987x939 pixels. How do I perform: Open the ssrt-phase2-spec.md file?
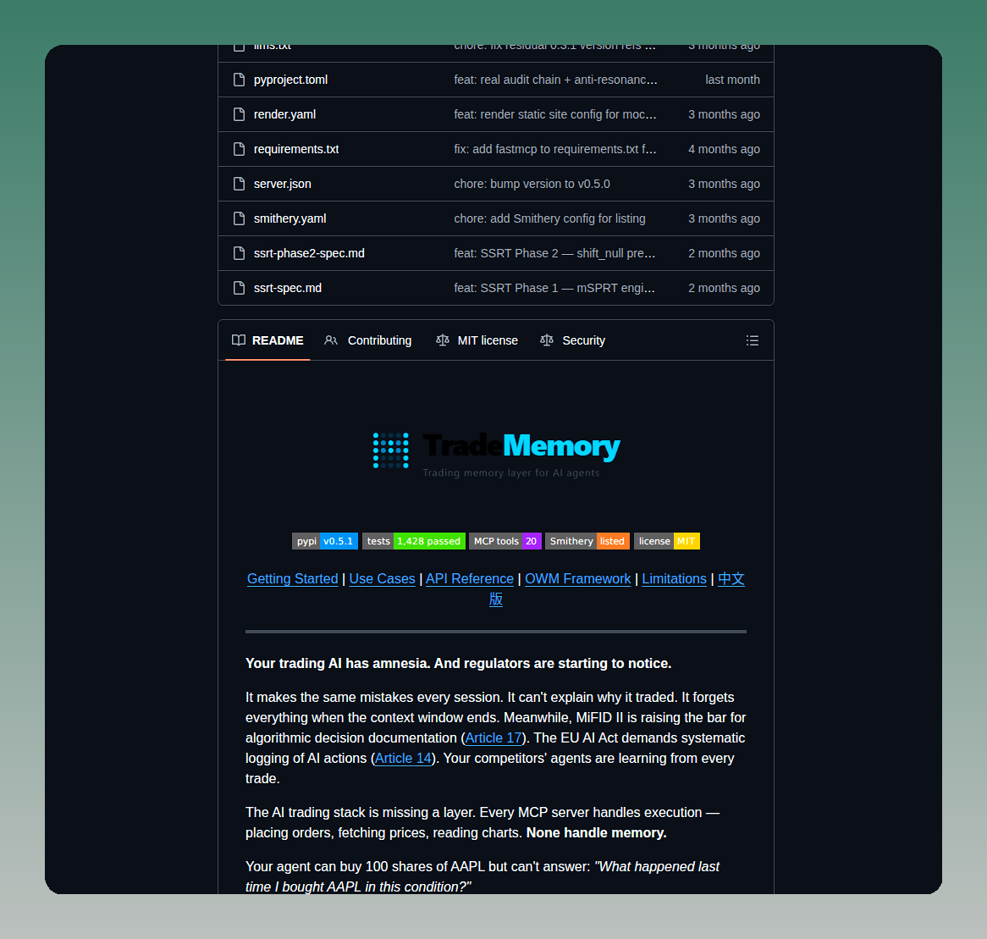coord(309,253)
